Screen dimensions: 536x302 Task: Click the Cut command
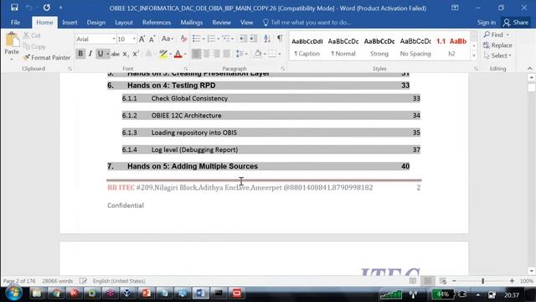(32, 35)
